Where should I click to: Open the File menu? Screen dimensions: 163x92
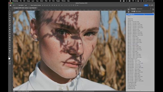(21, 1)
